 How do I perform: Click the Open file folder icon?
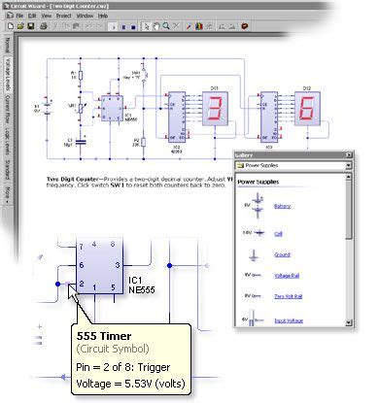(20, 26)
